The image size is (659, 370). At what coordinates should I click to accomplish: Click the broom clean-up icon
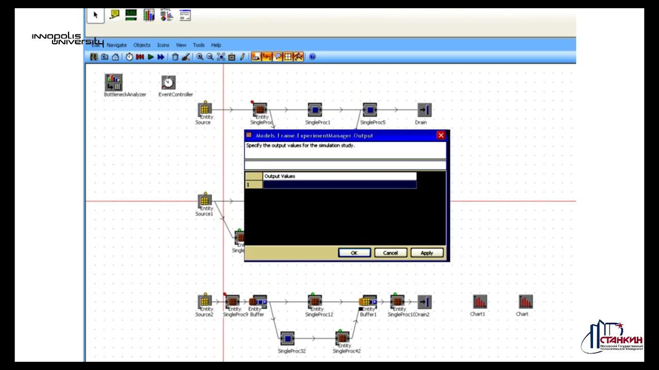(186, 57)
